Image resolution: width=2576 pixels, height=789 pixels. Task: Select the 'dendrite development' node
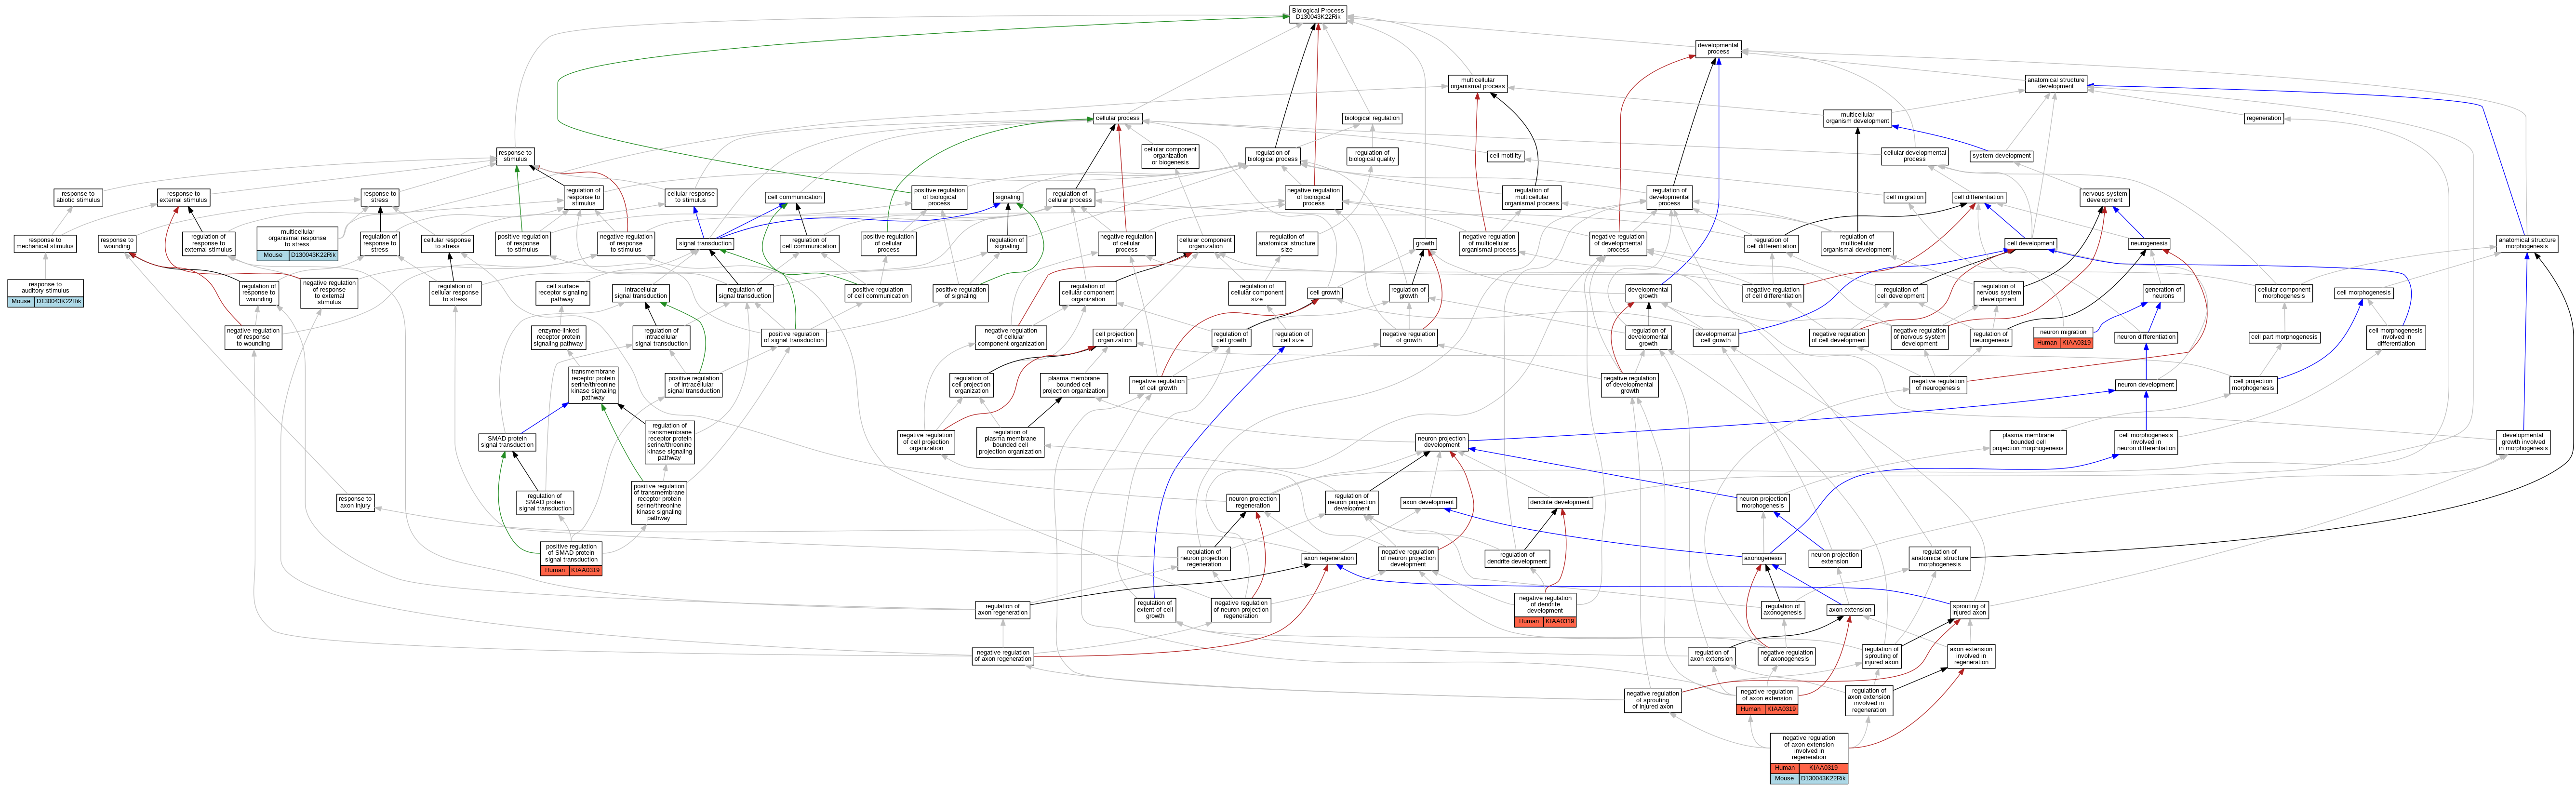(1559, 503)
